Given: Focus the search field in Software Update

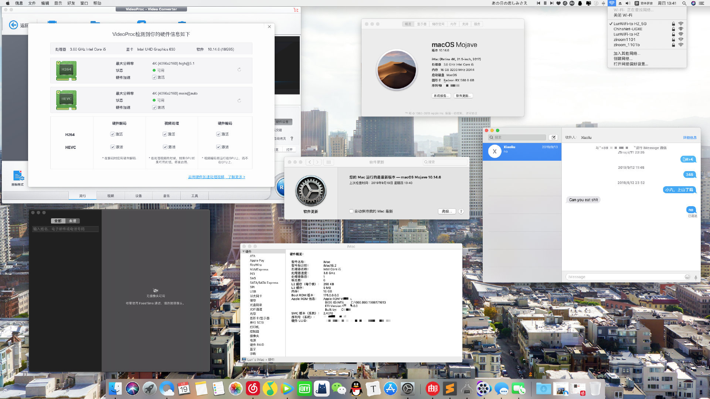Looking at the screenshot, I should coord(445,162).
